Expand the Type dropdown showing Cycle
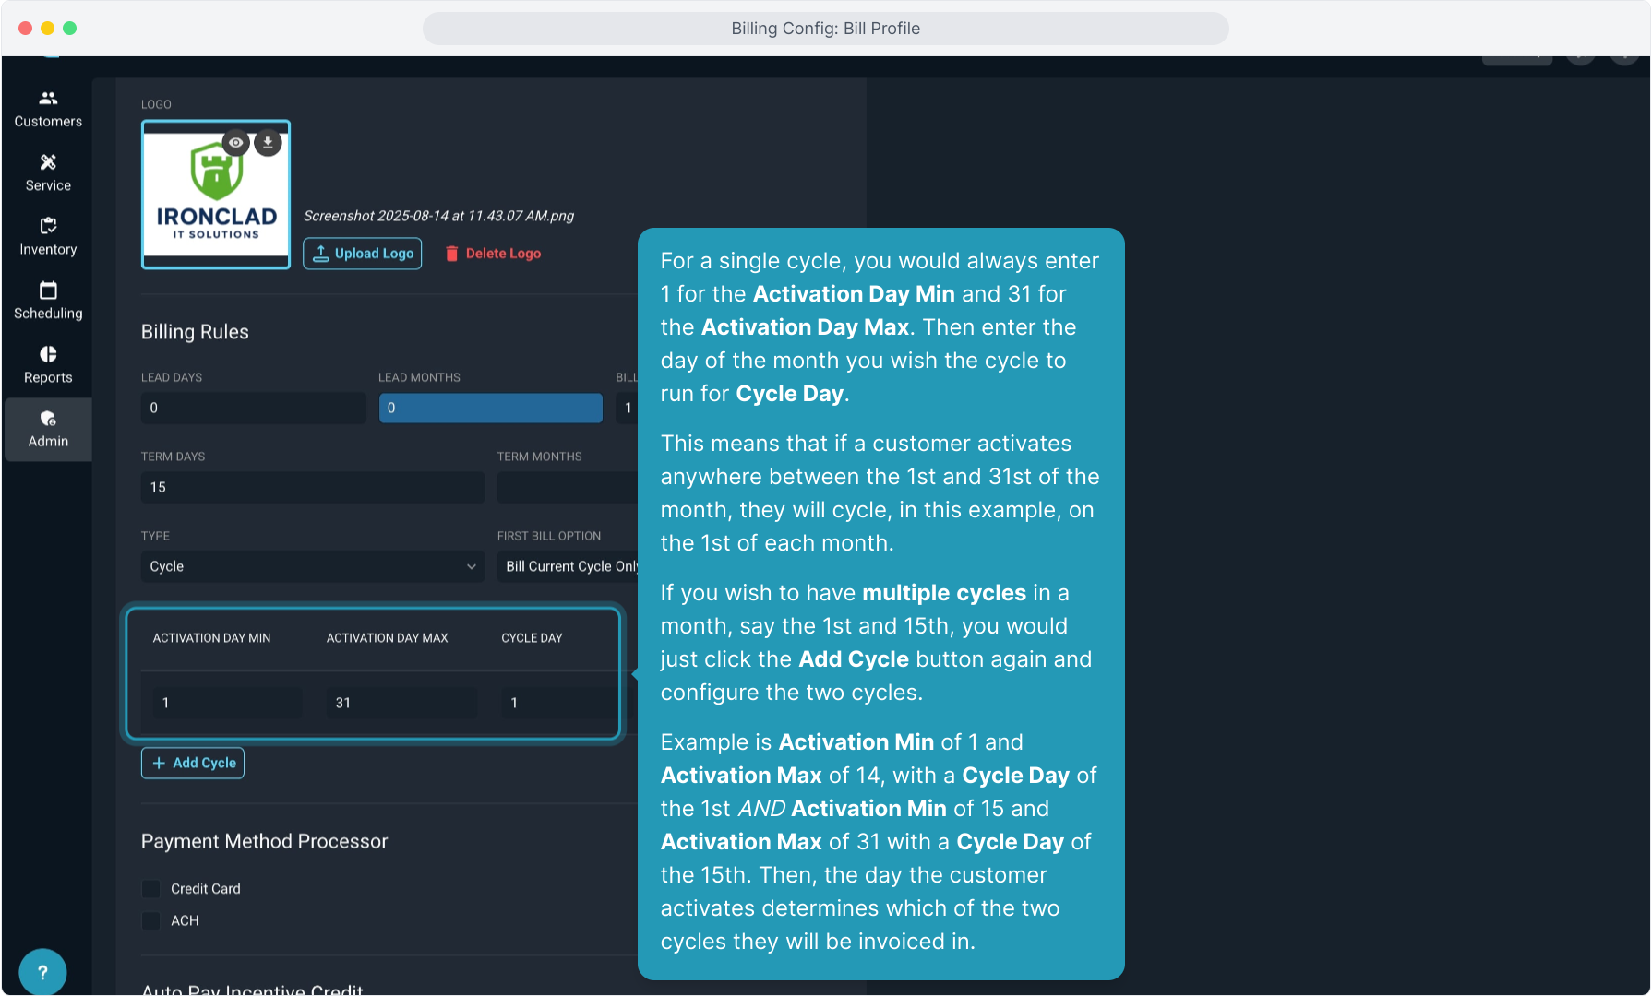The height and width of the screenshot is (996, 1652). point(313,566)
